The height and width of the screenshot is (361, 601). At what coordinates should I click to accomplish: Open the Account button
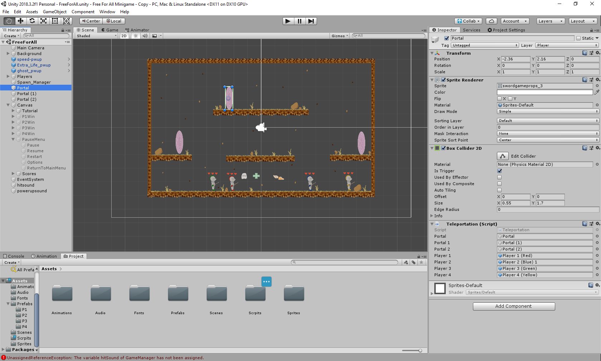pos(515,21)
